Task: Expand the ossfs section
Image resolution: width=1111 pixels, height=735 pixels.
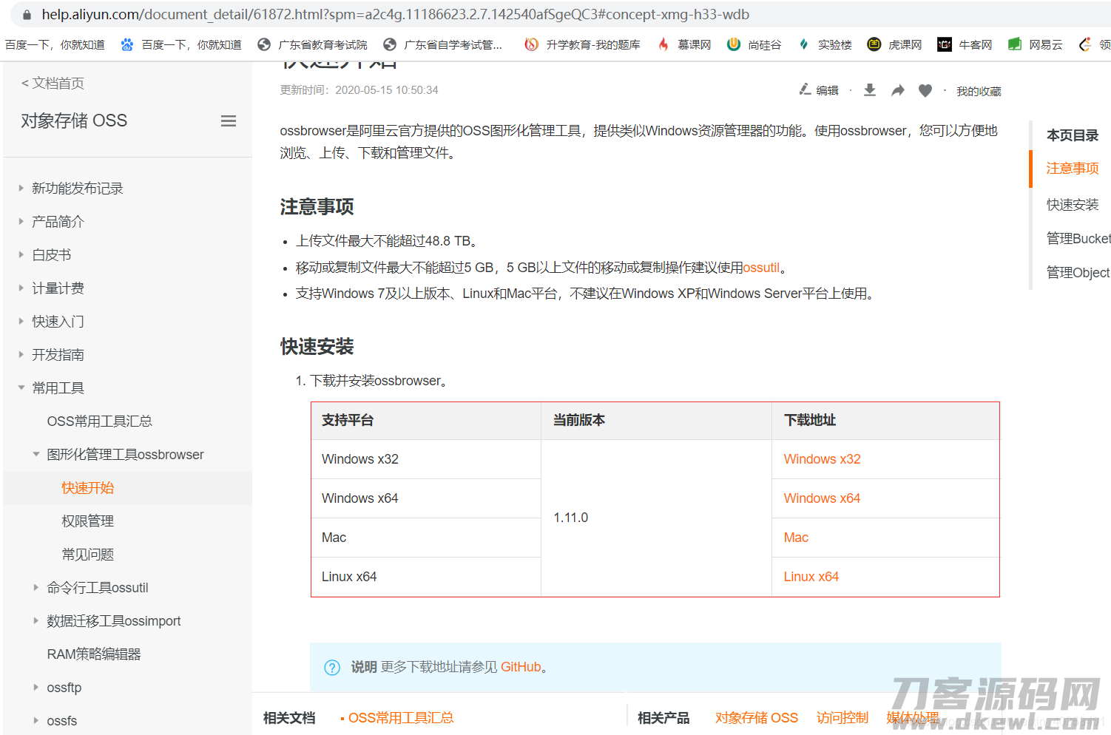Action: [36, 720]
